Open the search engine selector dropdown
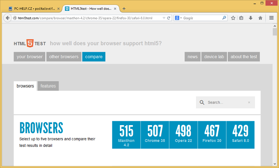The image size is (279, 168). click(181, 18)
